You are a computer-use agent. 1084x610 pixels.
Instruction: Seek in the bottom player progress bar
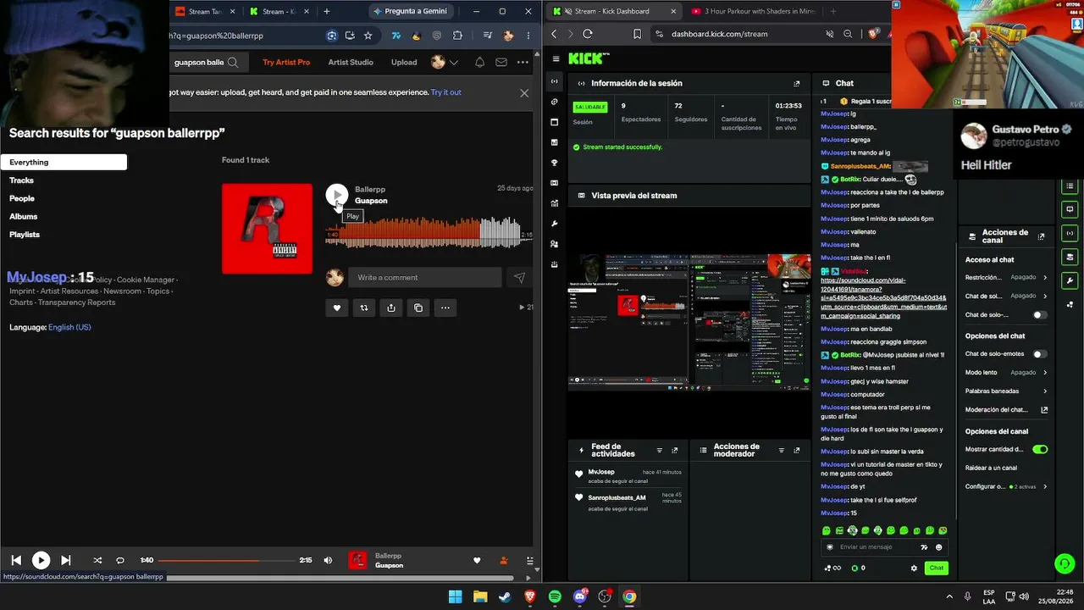click(226, 560)
